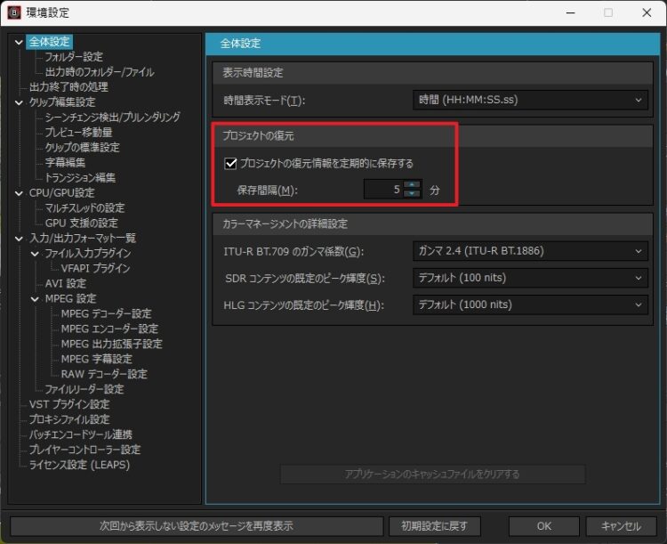Open MPEG デコーダー設定 page
This screenshot has height=544, width=667.
point(106,314)
